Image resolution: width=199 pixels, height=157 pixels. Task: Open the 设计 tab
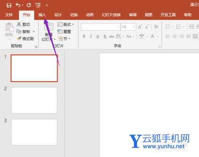click(x=58, y=15)
